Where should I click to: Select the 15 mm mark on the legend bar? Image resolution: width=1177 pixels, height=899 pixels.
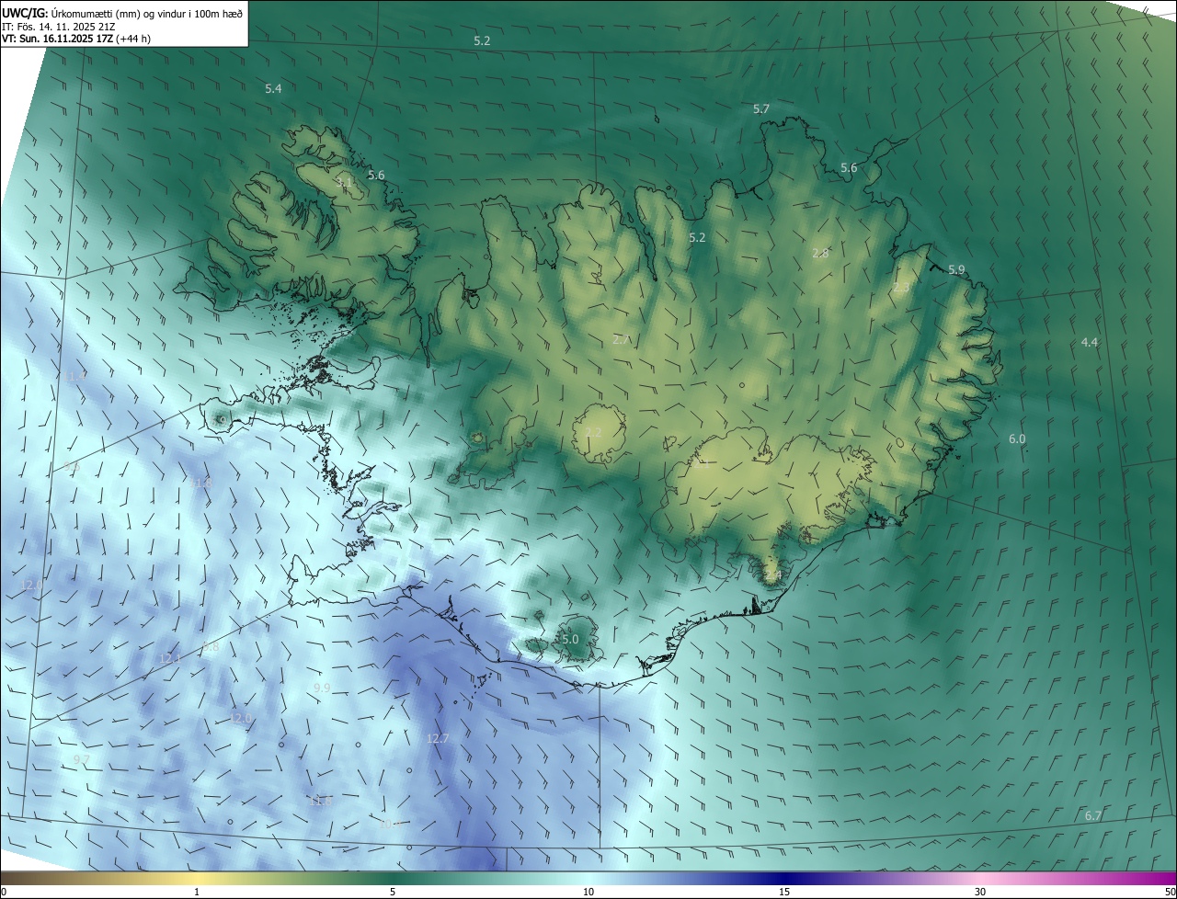pyautogui.click(x=784, y=892)
